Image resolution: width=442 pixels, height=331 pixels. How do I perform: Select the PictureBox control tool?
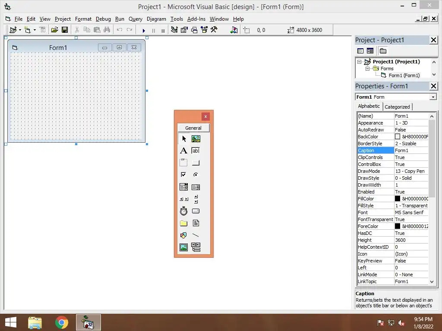(x=196, y=139)
